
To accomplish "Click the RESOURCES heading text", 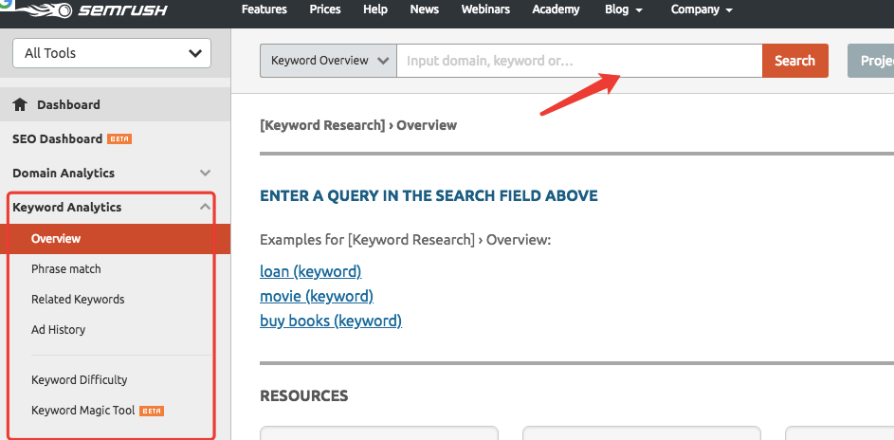I will click(x=304, y=395).
